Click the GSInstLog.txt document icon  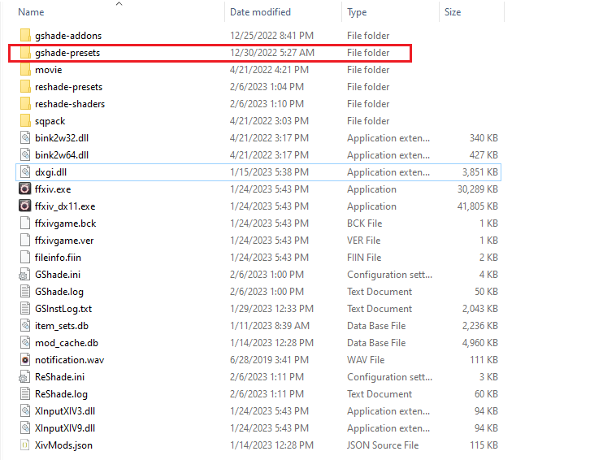coord(25,309)
